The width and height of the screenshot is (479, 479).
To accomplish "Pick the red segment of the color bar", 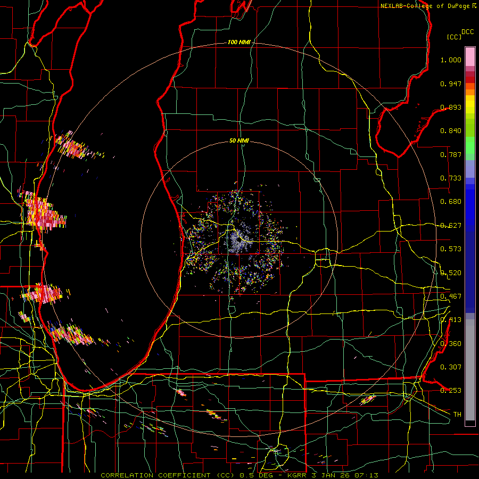I will pos(470,79).
